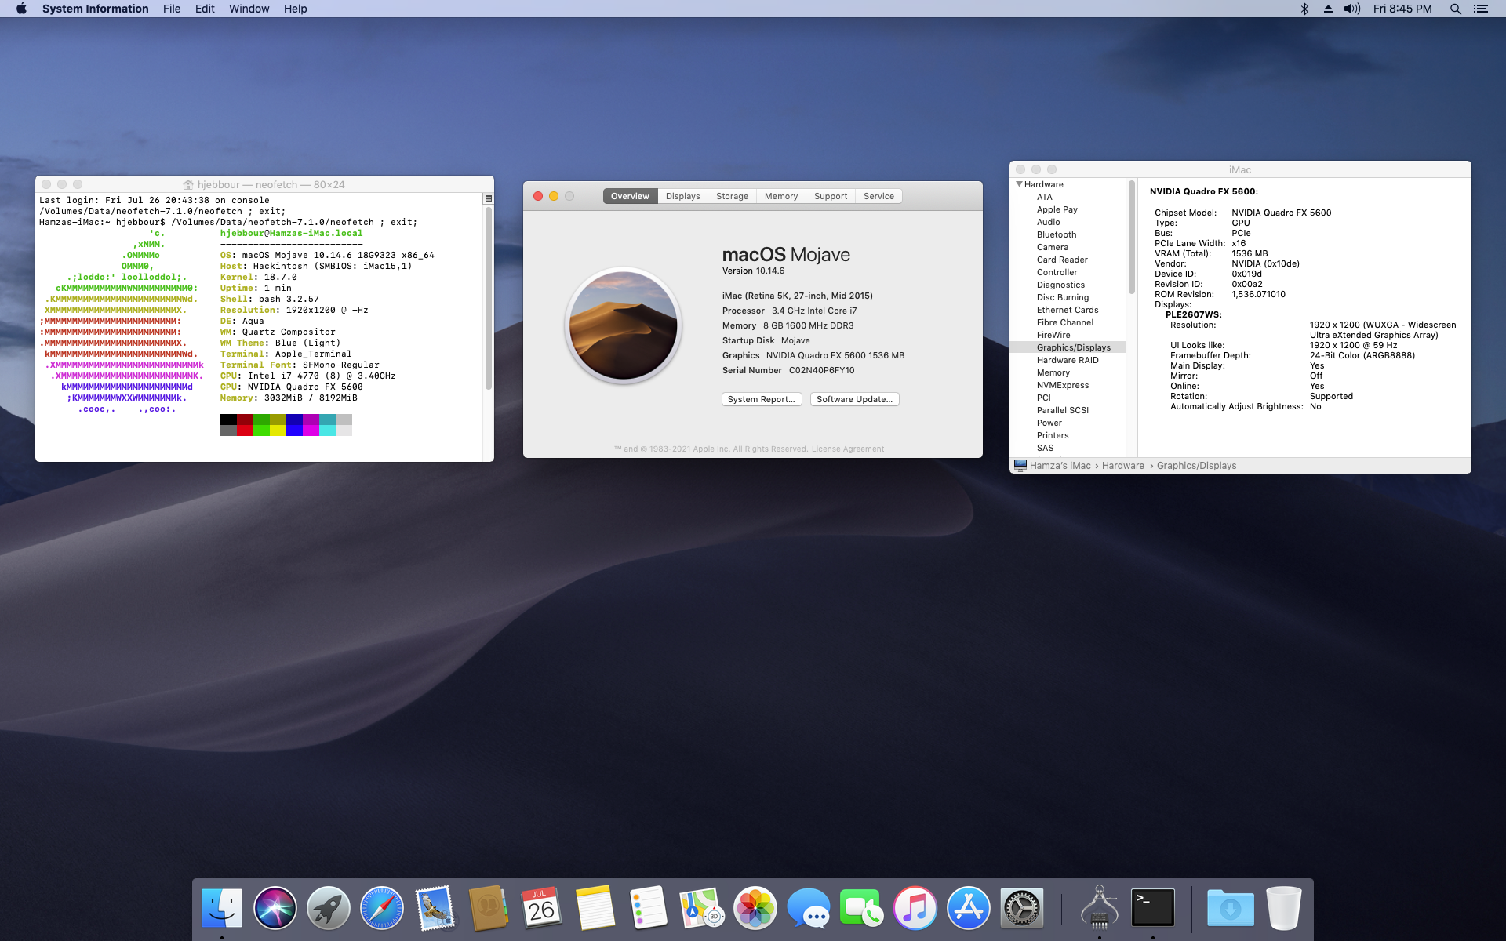Image resolution: width=1506 pixels, height=941 pixels.
Task: Open the Apple menu
Action: click(21, 9)
